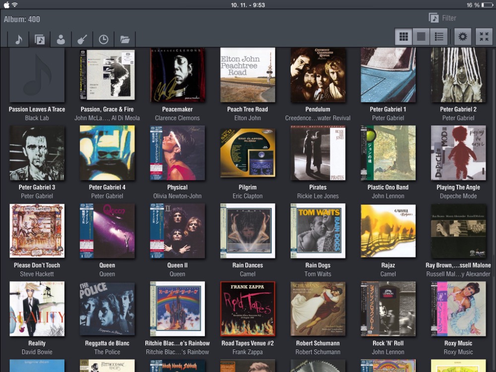Open Rain Dances album cover
Image resolution: width=496 pixels, height=372 pixels.
click(x=248, y=231)
